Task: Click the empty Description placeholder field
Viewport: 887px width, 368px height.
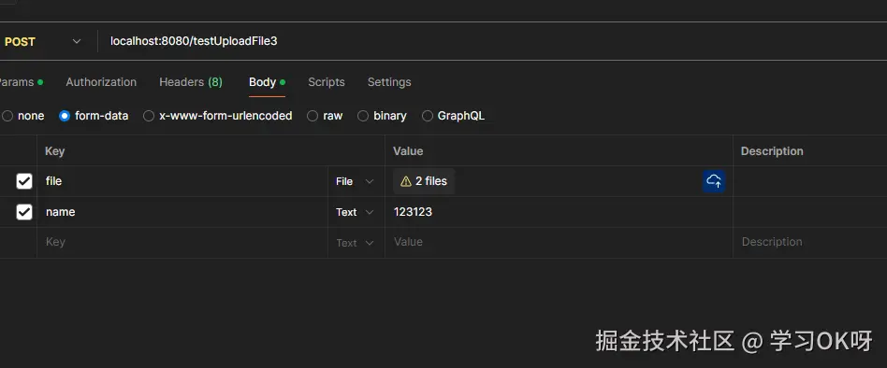Action: (x=810, y=243)
